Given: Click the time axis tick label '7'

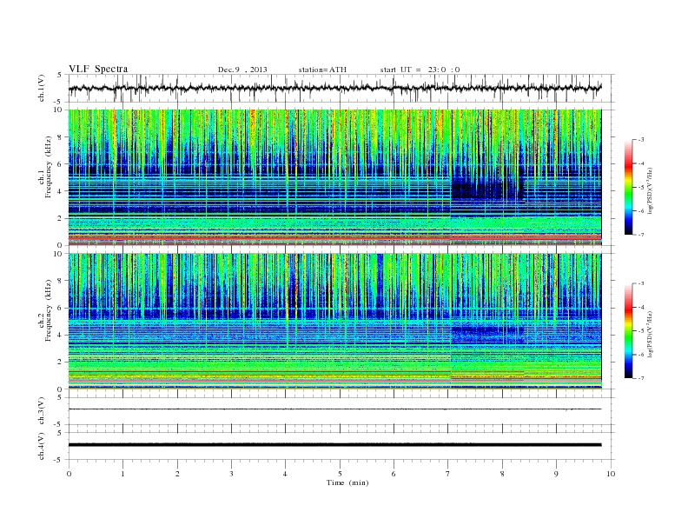Looking at the screenshot, I should [x=448, y=474].
